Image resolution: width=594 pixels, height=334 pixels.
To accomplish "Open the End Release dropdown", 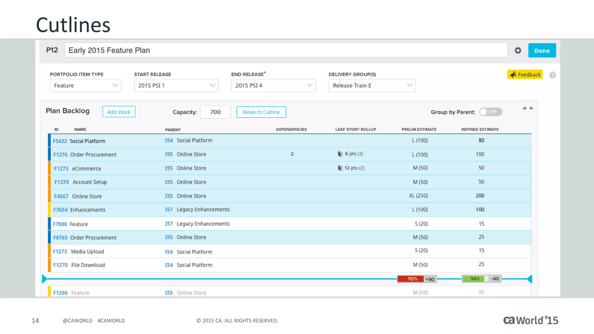I will [273, 86].
